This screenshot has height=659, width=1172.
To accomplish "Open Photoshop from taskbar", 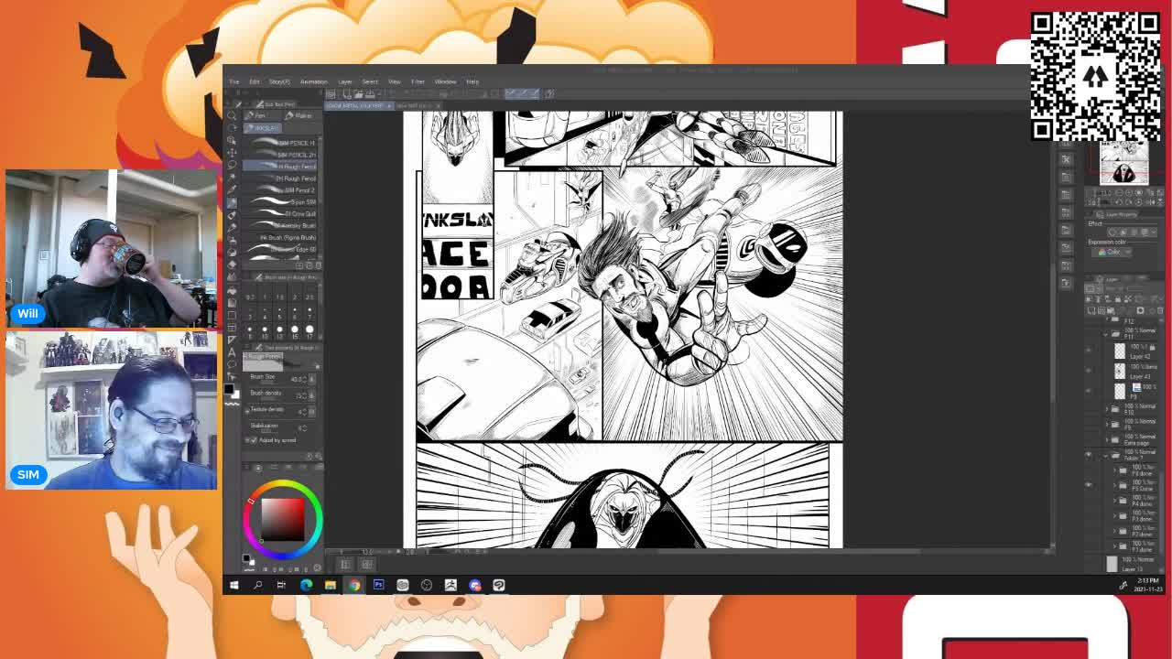I will click(x=378, y=585).
